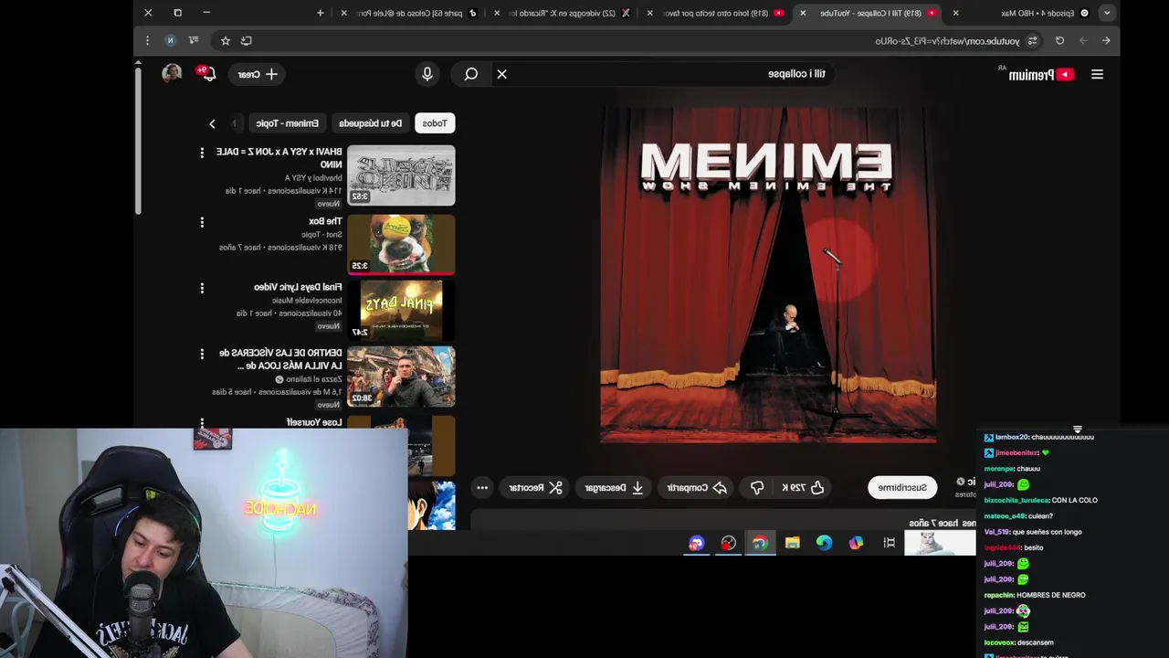The width and height of the screenshot is (1169, 658).
Task: Select the Eminem - Topic chip
Action: pyautogui.click(x=288, y=123)
